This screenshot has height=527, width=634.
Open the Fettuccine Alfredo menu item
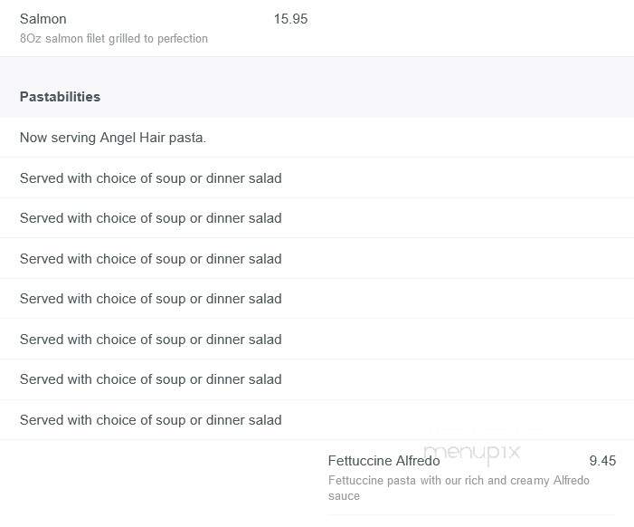383,461
